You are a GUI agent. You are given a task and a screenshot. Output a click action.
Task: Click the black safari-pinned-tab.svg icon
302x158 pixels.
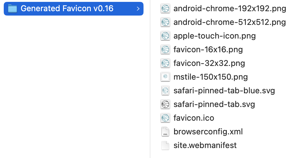165,104
